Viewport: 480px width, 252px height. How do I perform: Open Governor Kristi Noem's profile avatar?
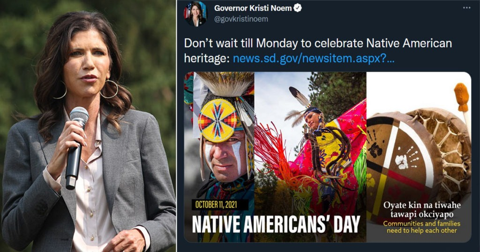195,14
